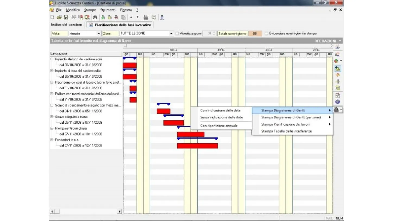The height and width of the screenshot is (221, 393).
Task: Toggle the Visualizza giorni checkbox
Action: 177,34
